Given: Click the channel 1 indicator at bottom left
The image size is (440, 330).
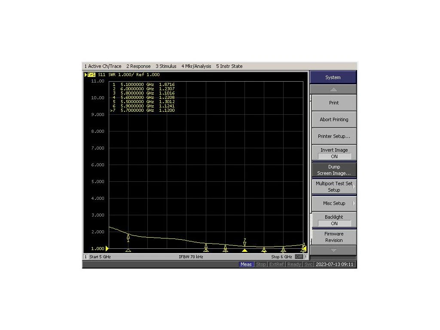Looking at the screenshot, I should [x=86, y=257].
